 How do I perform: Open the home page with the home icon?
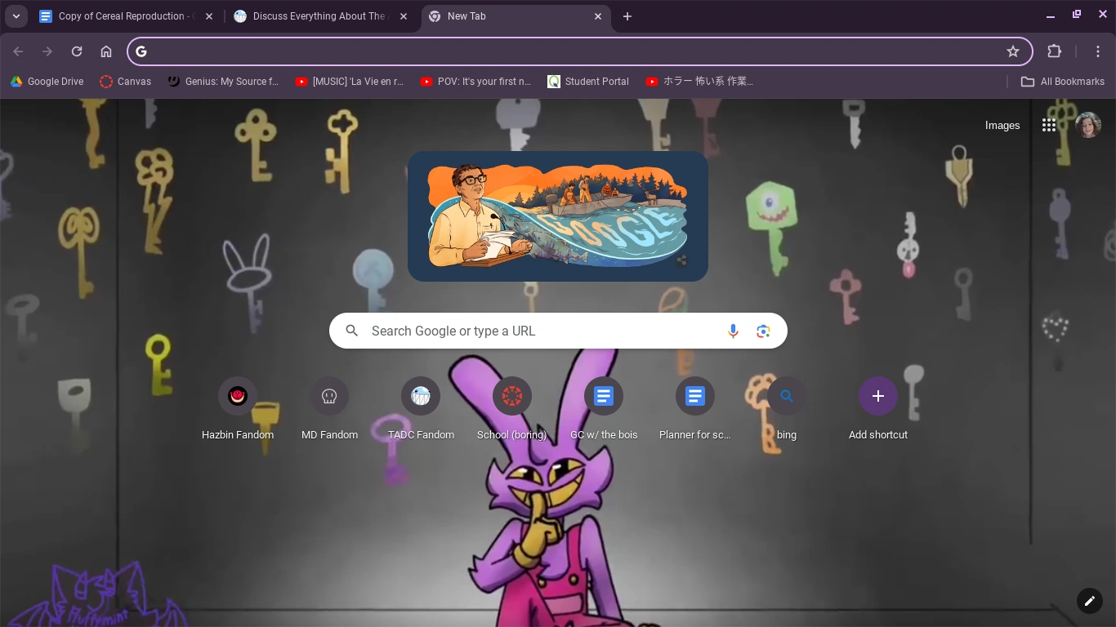point(106,51)
